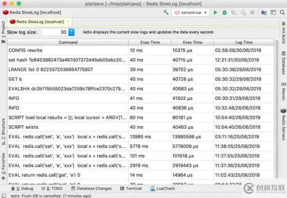287x198 pixels.
Task: Select the EVAL row with 5778 ms
Action: [141, 146]
